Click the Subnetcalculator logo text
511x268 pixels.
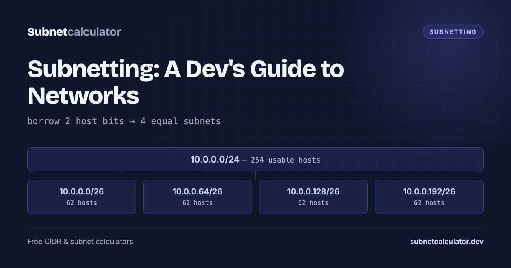coord(74,32)
